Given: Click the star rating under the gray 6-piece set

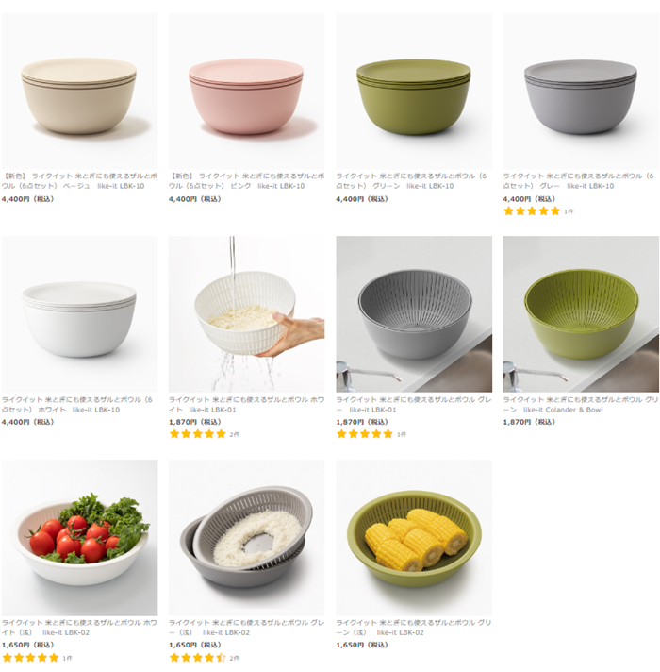Looking at the screenshot, I should (532, 211).
